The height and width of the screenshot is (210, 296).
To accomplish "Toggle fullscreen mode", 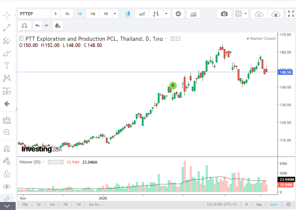I will coord(291,14).
